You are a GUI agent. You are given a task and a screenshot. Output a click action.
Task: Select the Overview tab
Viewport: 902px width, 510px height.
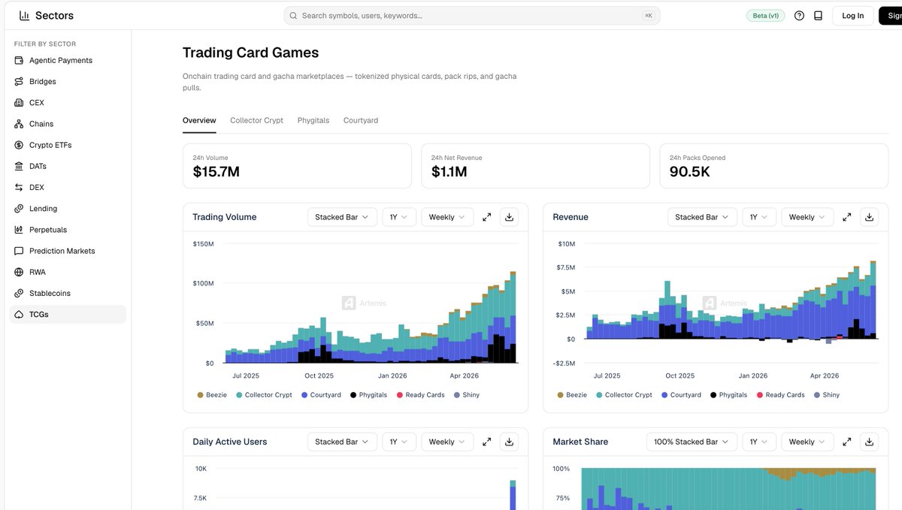[199, 120]
